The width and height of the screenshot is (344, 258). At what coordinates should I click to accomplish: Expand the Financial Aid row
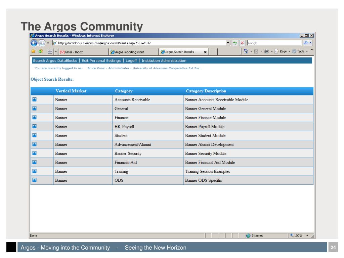pyautogui.click(x=35, y=162)
